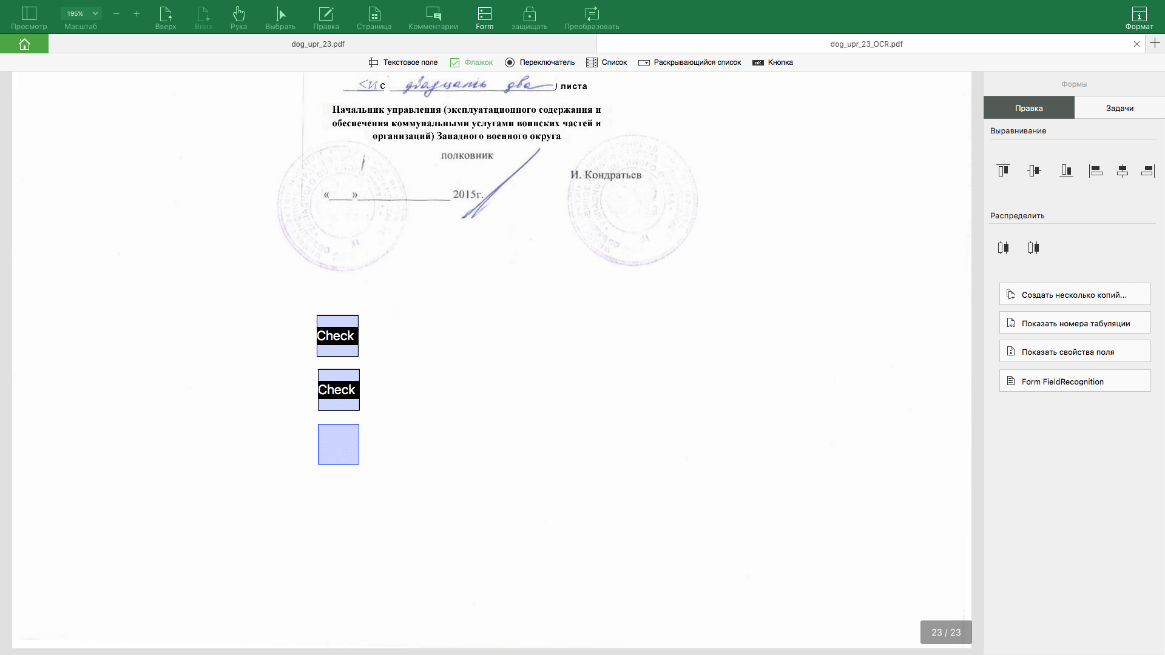Zoom out with the minus button
This screenshot has height=655, width=1165.
point(116,13)
